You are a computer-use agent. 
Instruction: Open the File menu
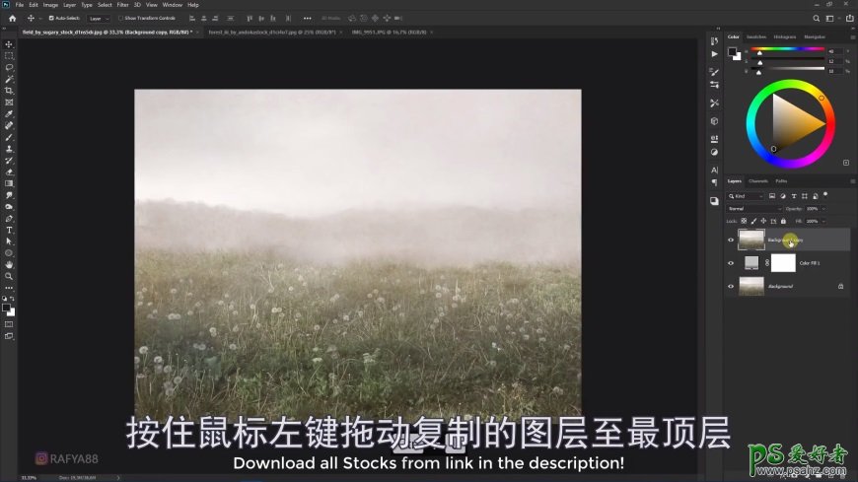coord(19,5)
